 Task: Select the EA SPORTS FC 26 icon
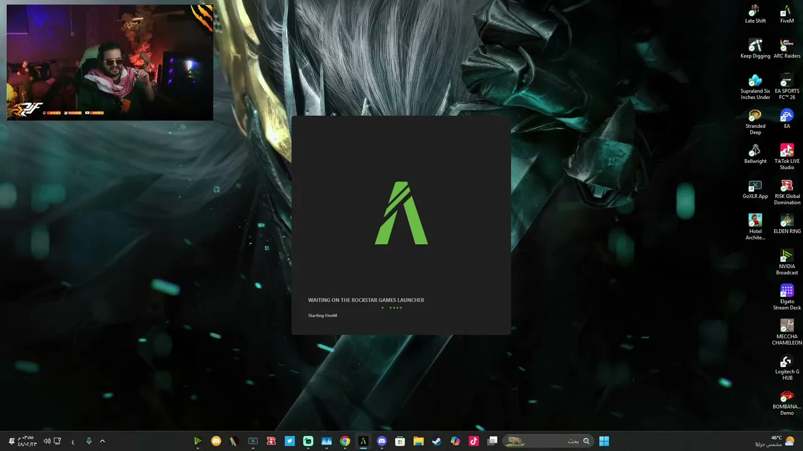point(787,87)
